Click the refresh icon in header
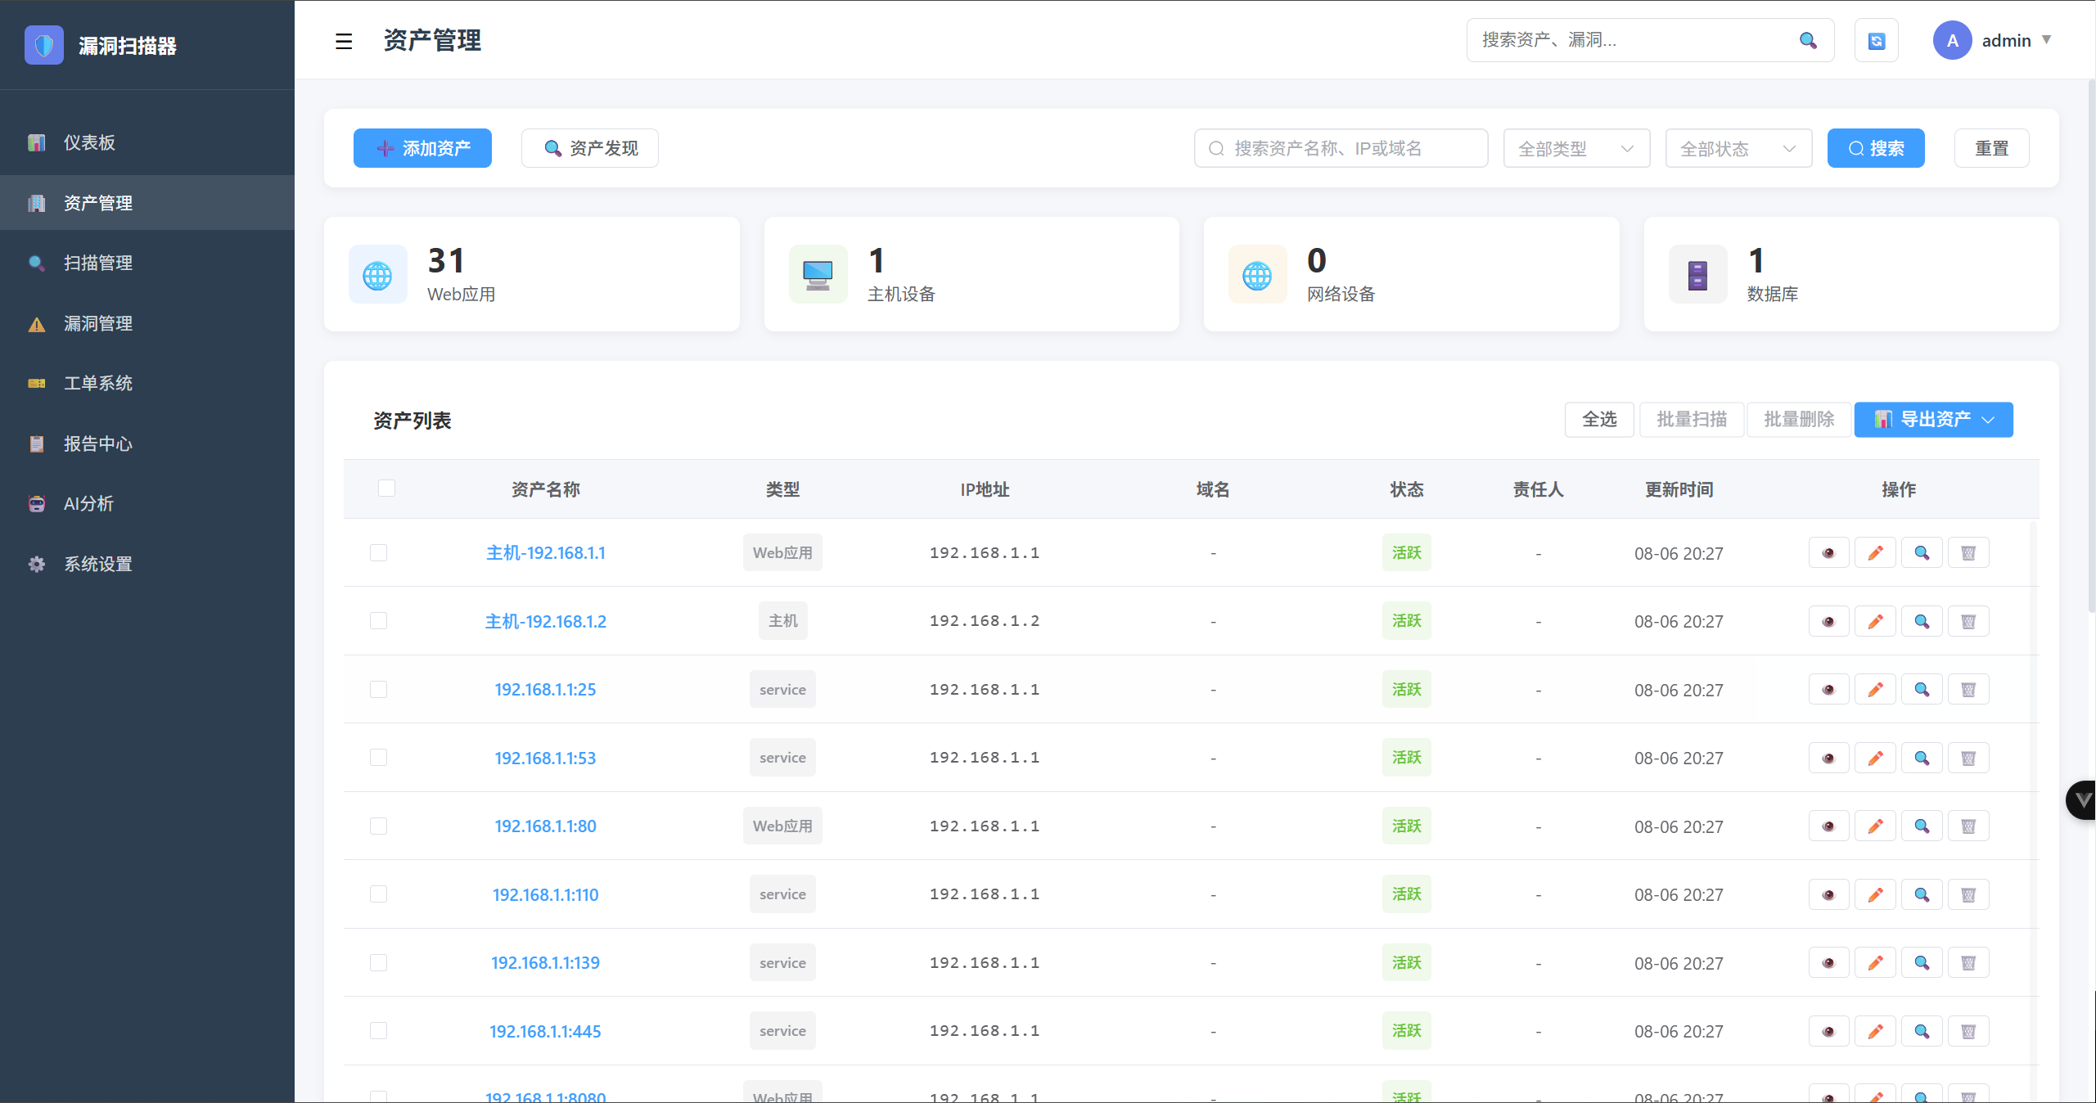 point(1876,41)
